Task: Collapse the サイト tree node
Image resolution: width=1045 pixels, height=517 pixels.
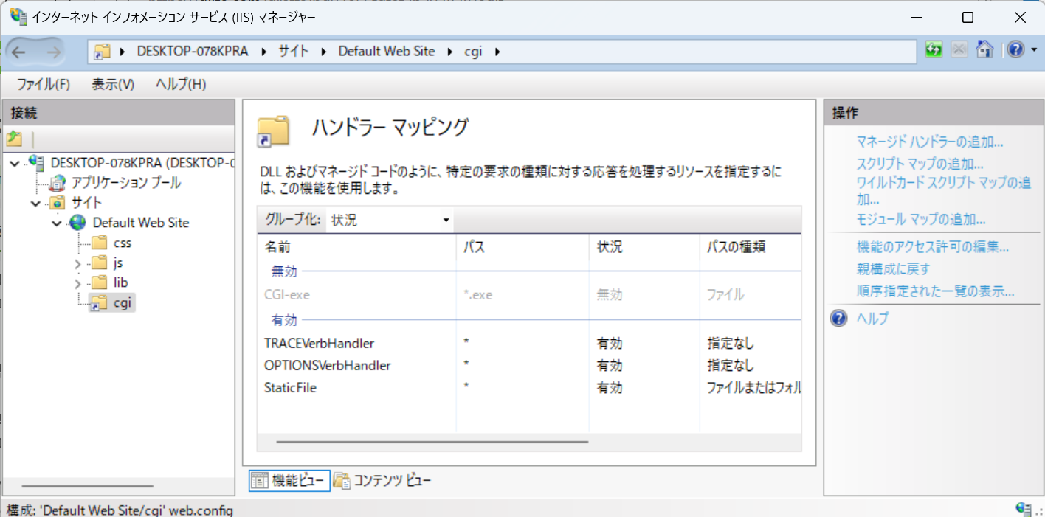Action: click(x=36, y=203)
